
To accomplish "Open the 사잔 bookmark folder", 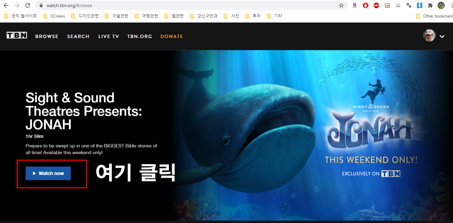I will click(x=231, y=16).
